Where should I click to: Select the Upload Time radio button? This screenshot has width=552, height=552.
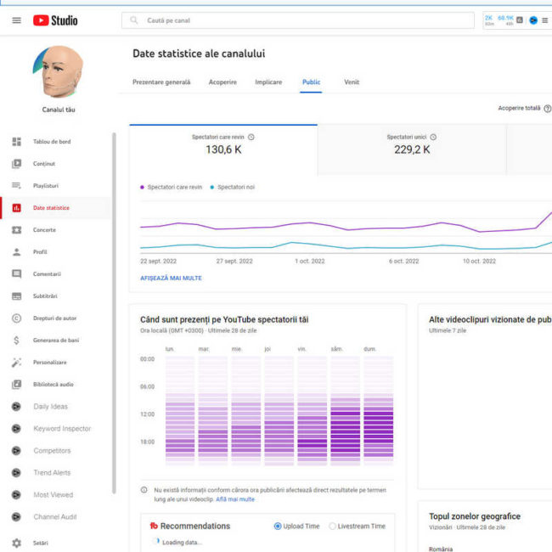pos(278,526)
